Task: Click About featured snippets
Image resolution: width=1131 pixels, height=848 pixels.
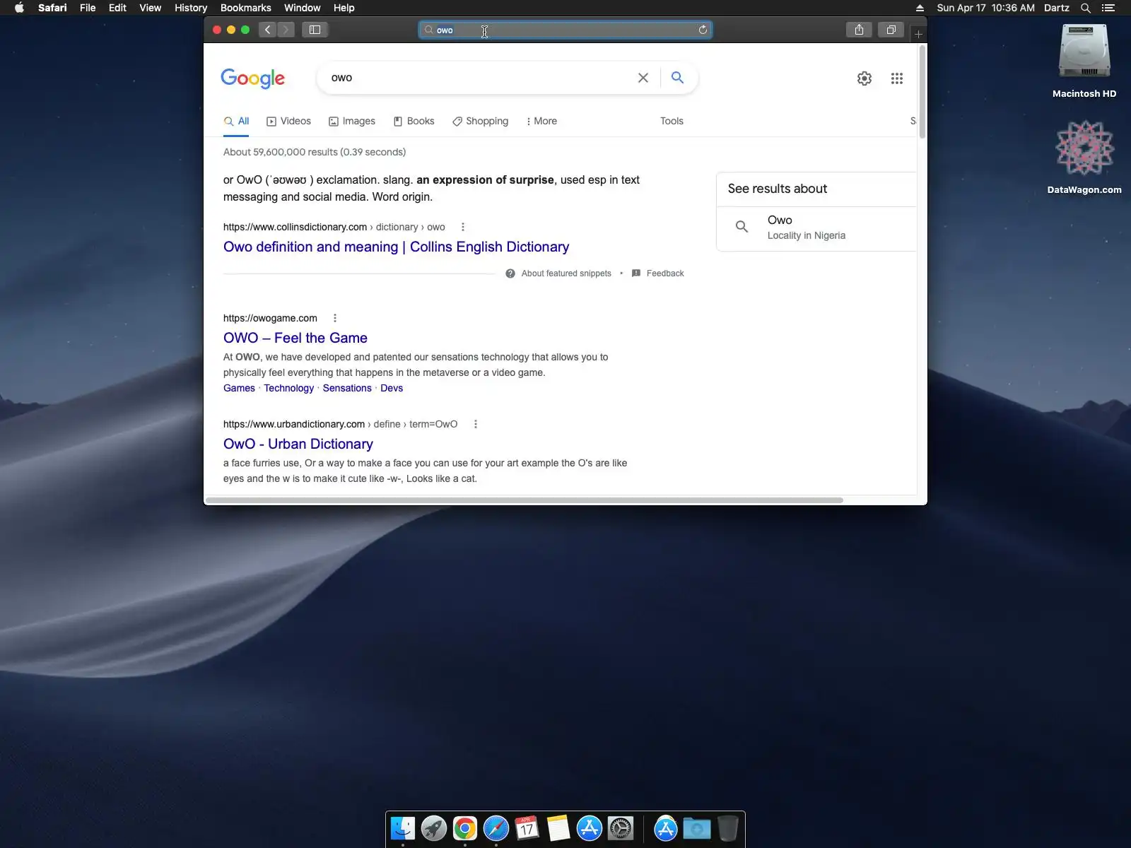Action: pyautogui.click(x=558, y=273)
